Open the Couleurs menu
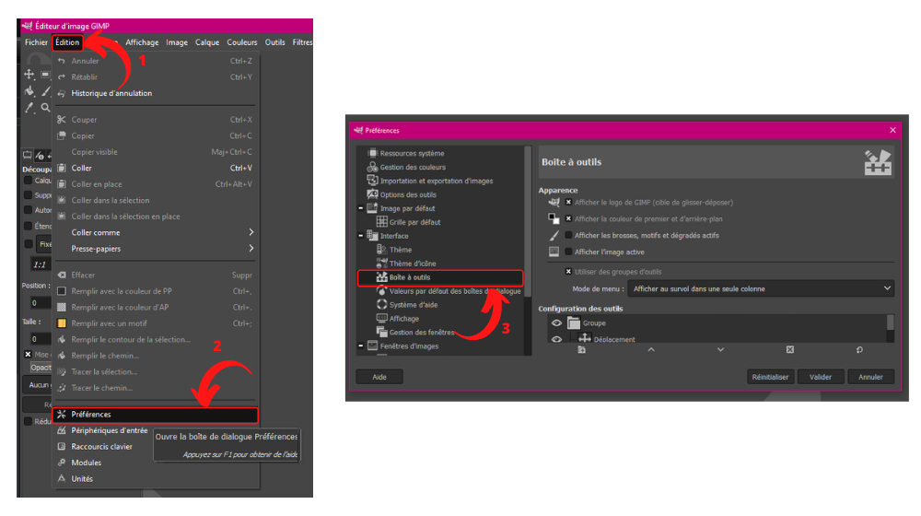Image resolution: width=921 pixels, height=516 pixels. coord(242,42)
